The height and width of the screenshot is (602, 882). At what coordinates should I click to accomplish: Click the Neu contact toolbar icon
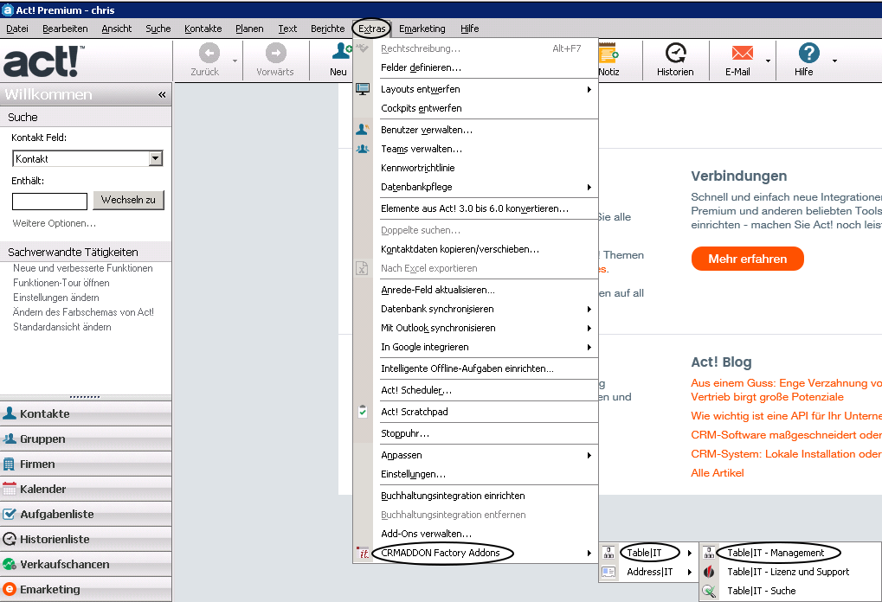(x=341, y=51)
